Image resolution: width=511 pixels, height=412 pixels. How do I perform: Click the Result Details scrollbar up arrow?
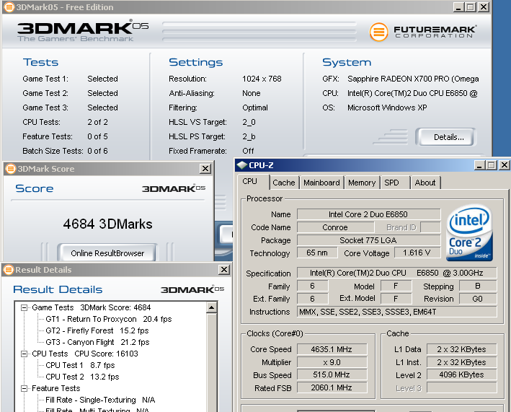tap(212, 307)
